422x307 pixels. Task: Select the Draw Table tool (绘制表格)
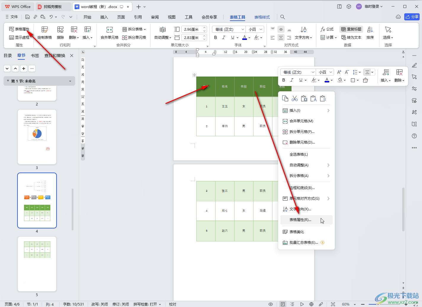(x=45, y=33)
